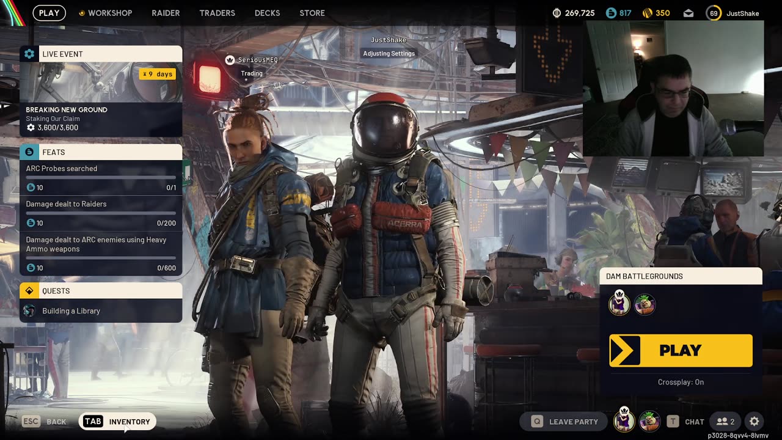Click the 9 days event timer badge

point(158,74)
